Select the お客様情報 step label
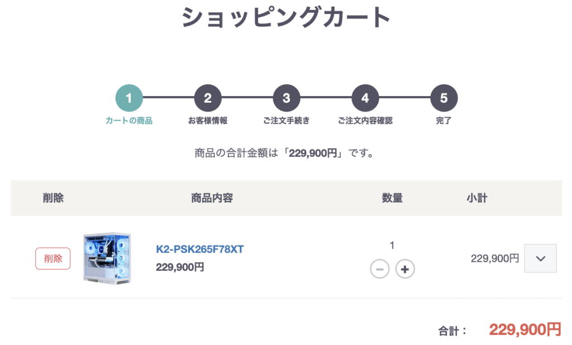Image resolution: width=572 pixels, height=345 pixels. (x=208, y=121)
